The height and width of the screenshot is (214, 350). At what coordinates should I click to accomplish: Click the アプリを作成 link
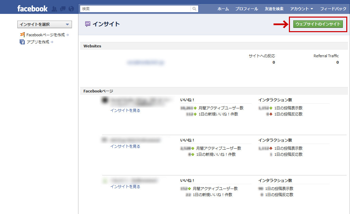38,42
